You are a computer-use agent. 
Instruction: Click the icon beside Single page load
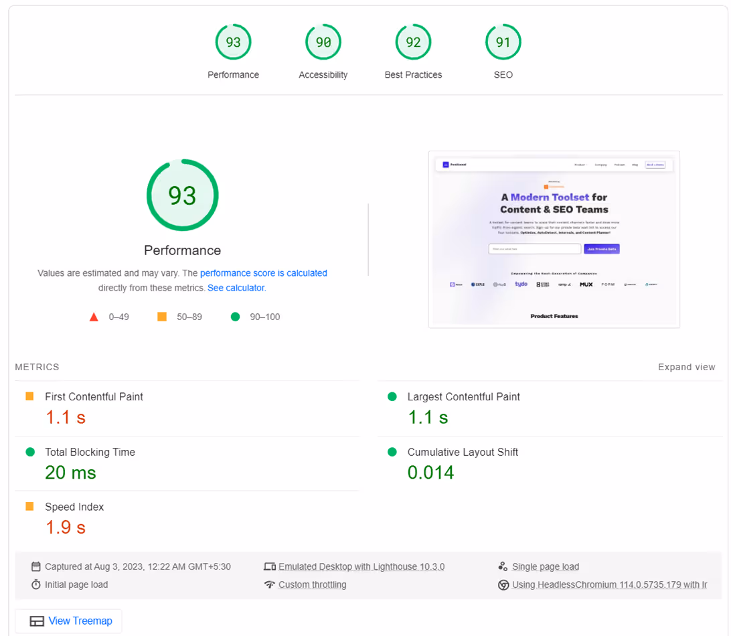click(503, 566)
